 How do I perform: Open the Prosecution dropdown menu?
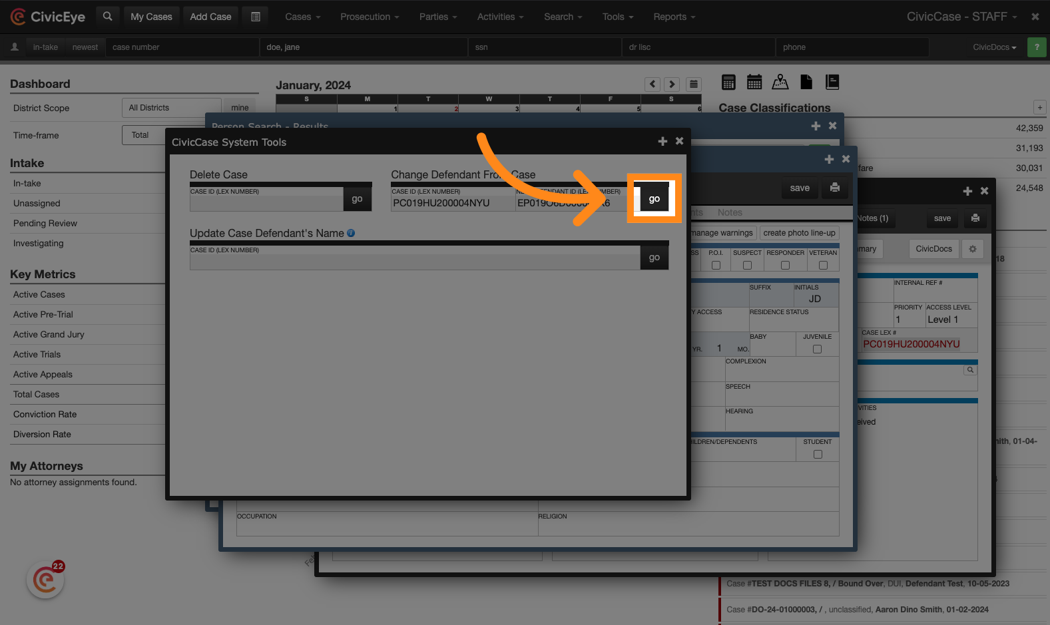pos(370,17)
